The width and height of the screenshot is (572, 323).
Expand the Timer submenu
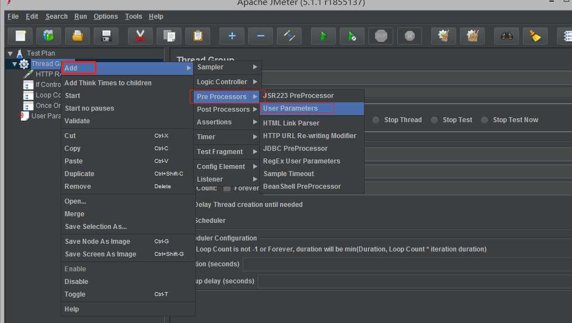click(227, 137)
